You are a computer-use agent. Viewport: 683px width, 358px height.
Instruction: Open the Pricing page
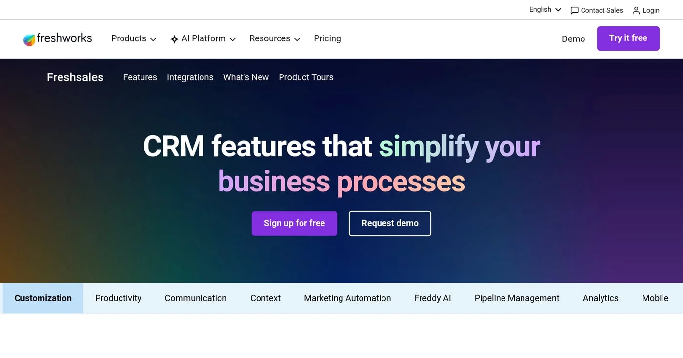pyautogui.click(x=327, y=38)
